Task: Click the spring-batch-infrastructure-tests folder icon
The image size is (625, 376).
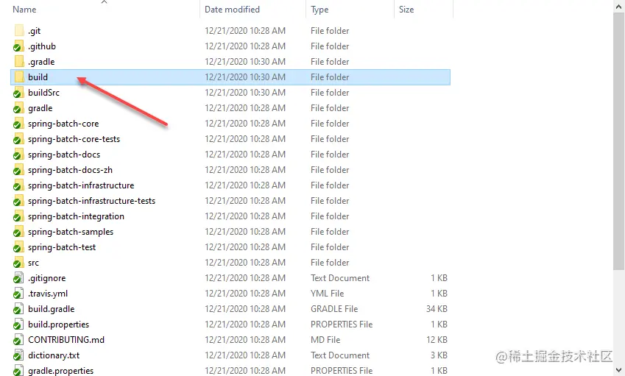Action: [18, 201]
